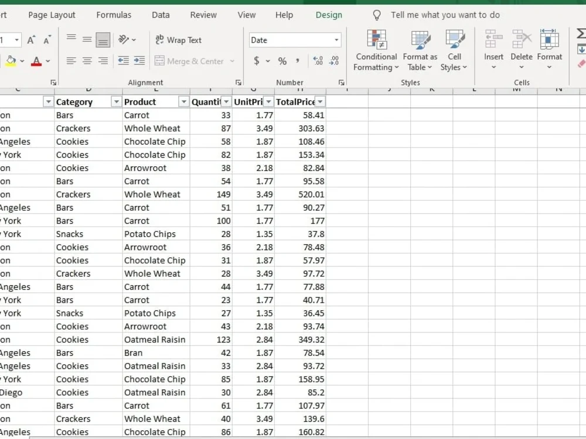Select quantity cell 149
This screenshot has width=586, height=439.
pos(211,194)
